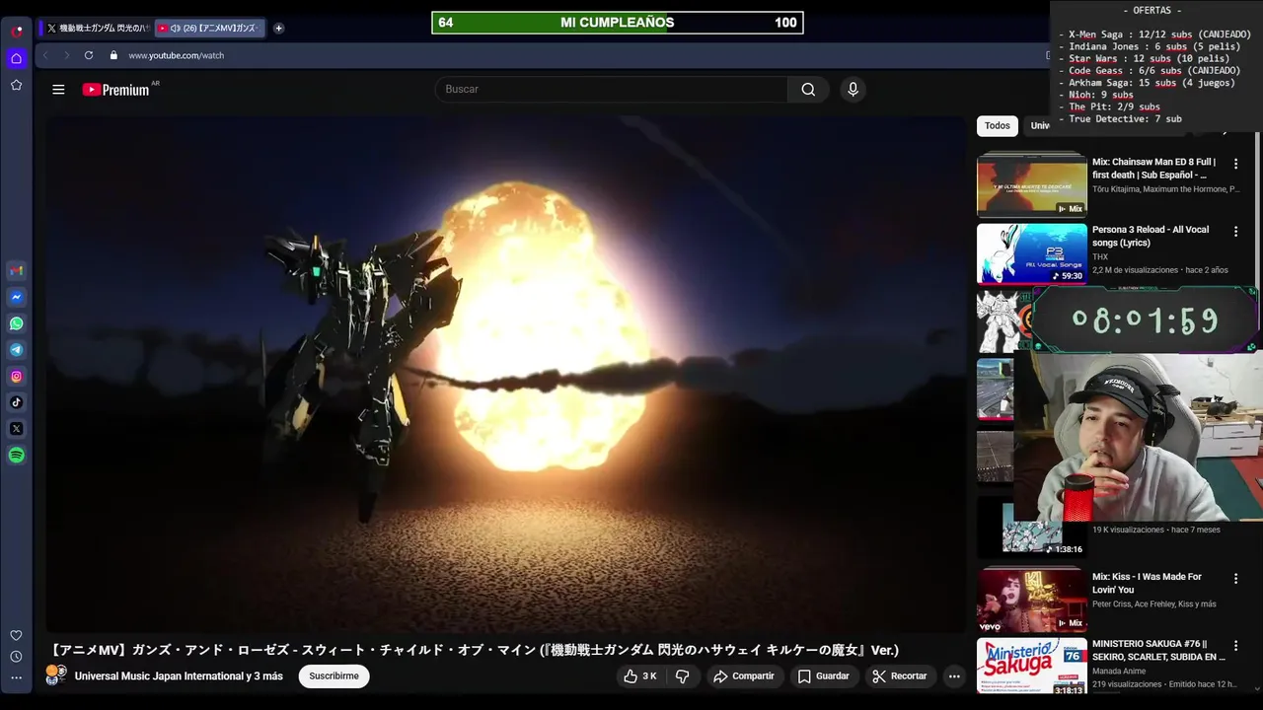The height and width of the screenshot is (710, 1263).
Task: Like the video with 3 K likes
Action: (639, 676)
